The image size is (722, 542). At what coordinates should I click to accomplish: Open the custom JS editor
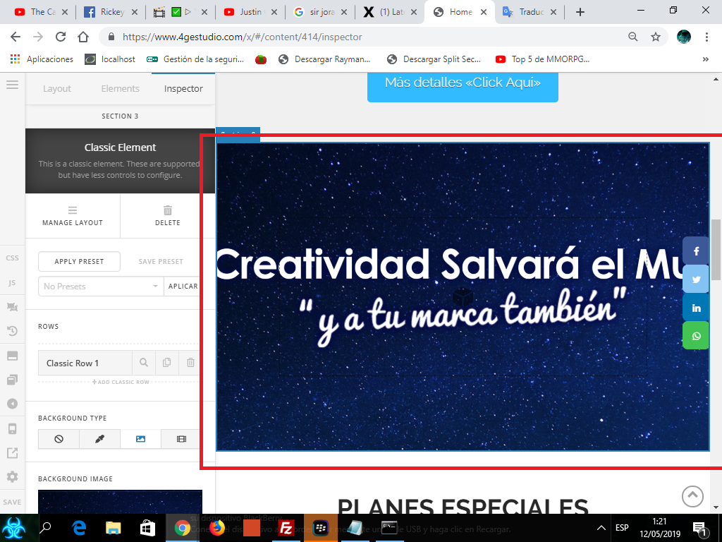[13, 282]
